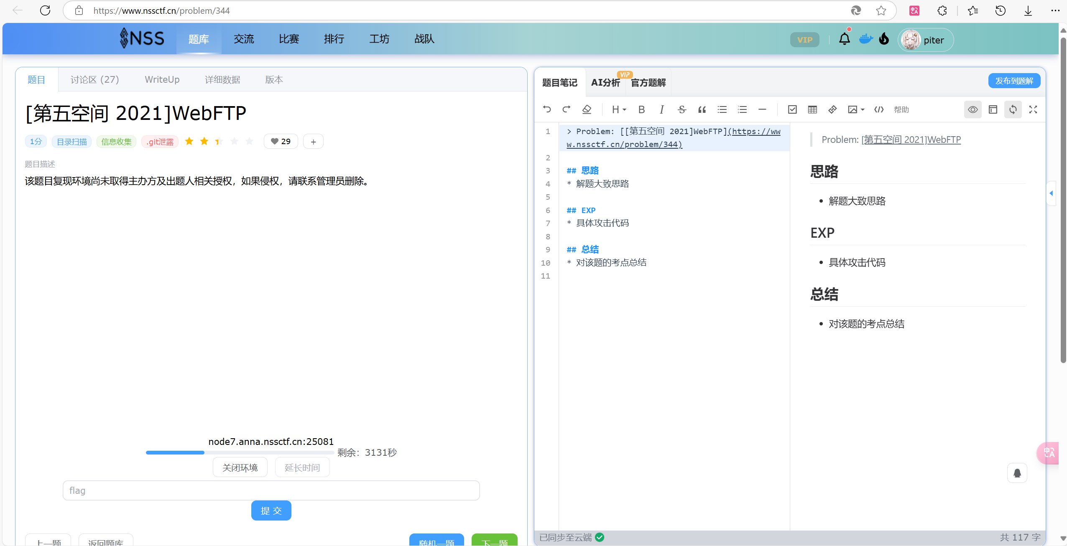Screen dimensions: 1067x546
Task: Expand the collapsed right side panel arrow
Action: [1051, 193]
